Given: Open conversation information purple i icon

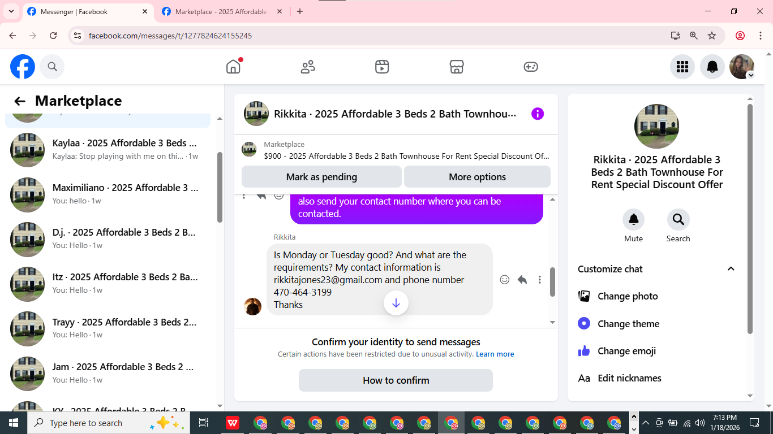Looking at the screenshot, I should pos(538,114).
